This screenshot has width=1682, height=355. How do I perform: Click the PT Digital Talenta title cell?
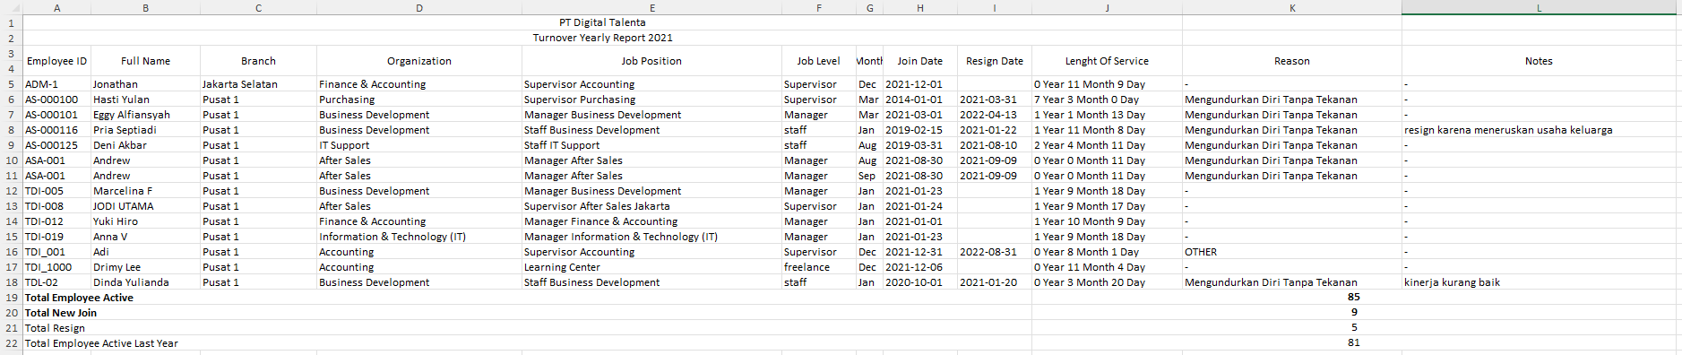coord(602,22)
